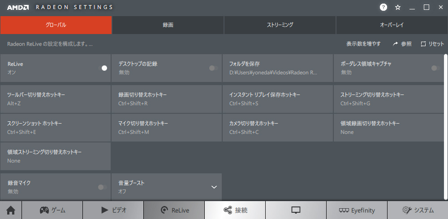
Task: Edit ストリーミング切り替えホットキー Ctrl+Shift+G tile
Action: 388,99
